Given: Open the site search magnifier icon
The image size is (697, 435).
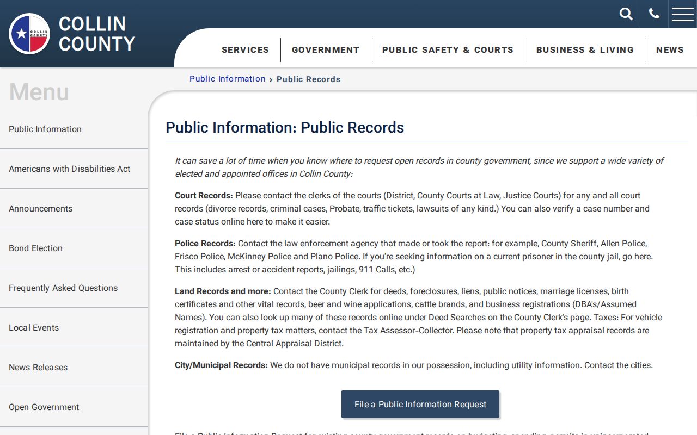Looking at the screenshot, I should (626, 14).
